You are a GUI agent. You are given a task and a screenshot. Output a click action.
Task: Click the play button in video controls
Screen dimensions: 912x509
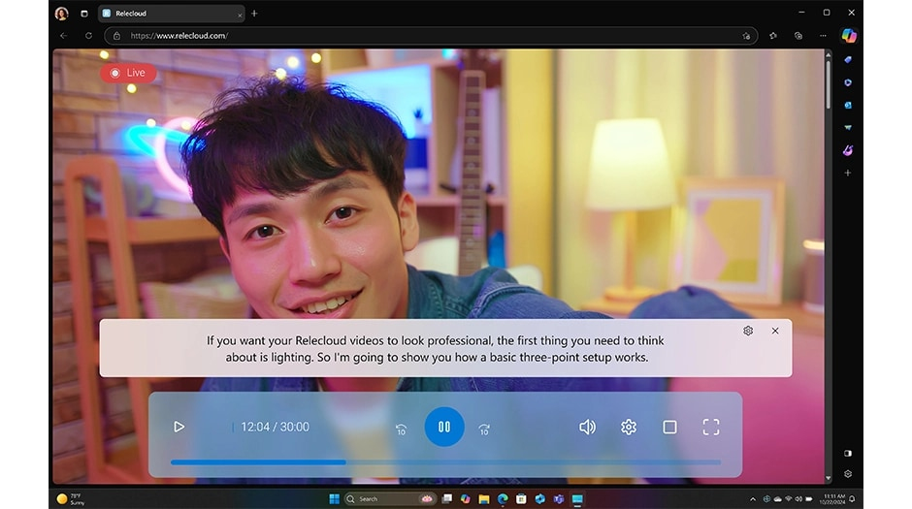coord(179,427)
